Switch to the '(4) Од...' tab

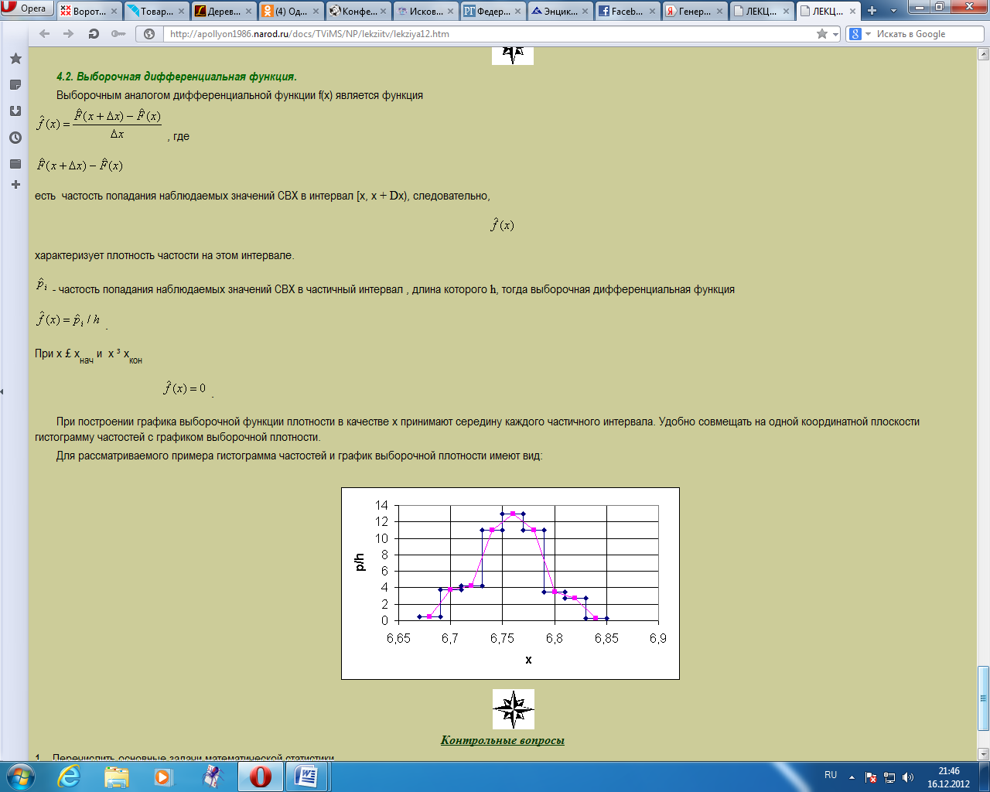pyautogui.click(x=291, y=12)
